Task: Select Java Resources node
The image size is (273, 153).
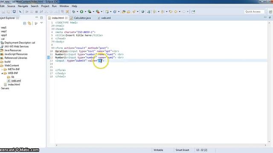Action: pos(13,50)
